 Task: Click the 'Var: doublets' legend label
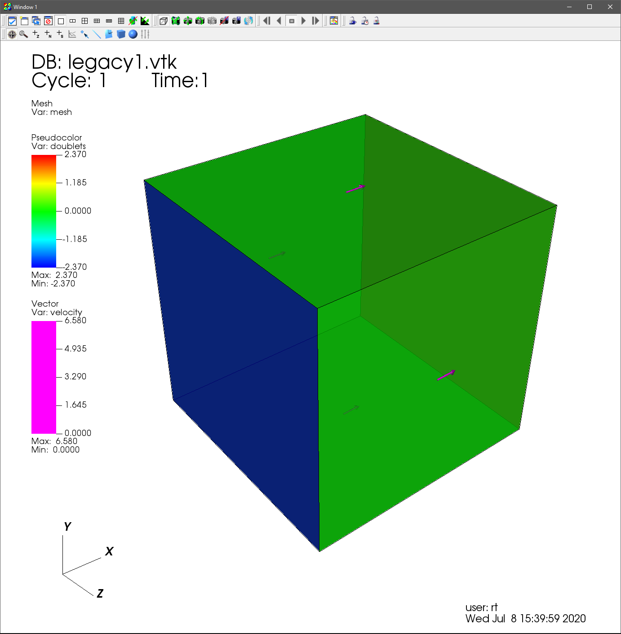coord(58,146)
